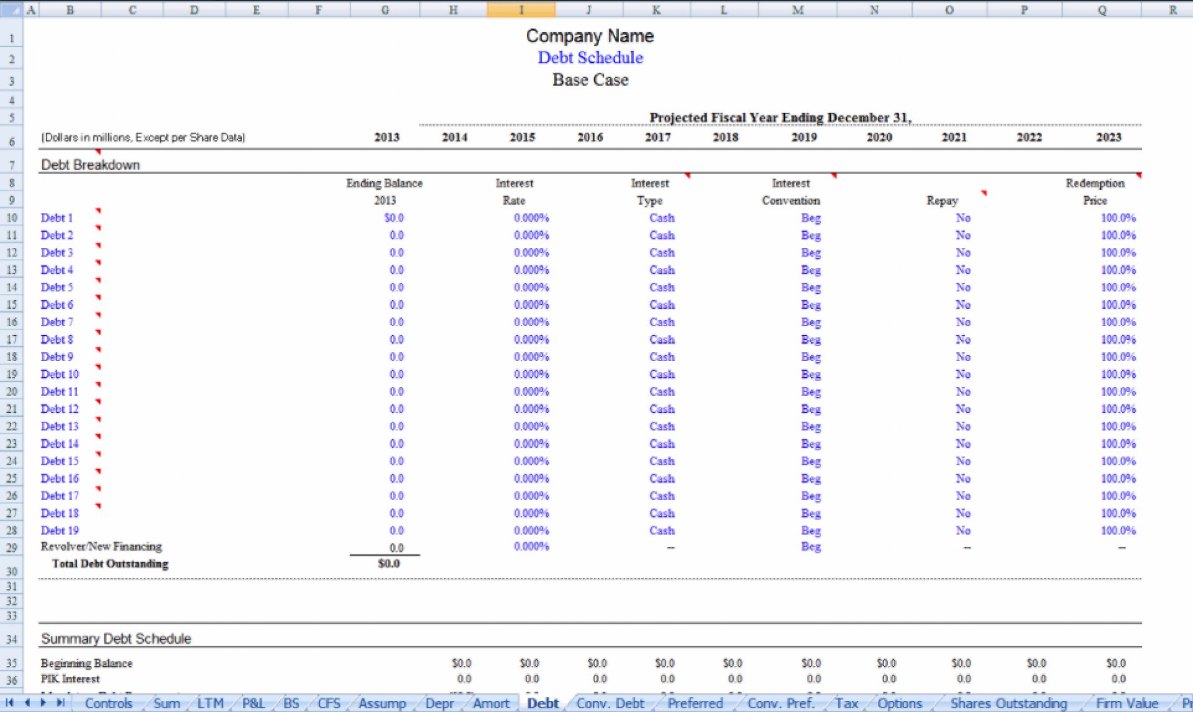Select the Debt 10 label cell
The width and height of the screenshot is (1193, 712).
[60, 375]
